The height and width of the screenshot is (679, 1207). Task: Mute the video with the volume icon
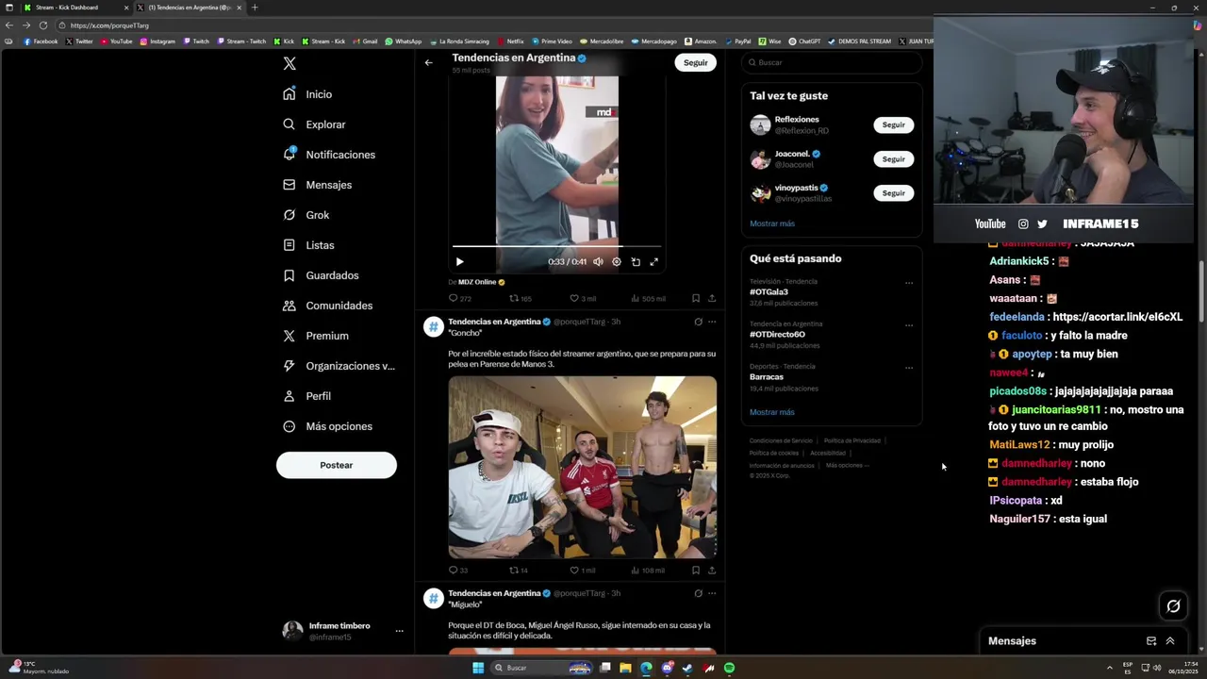tap(598, 262)
